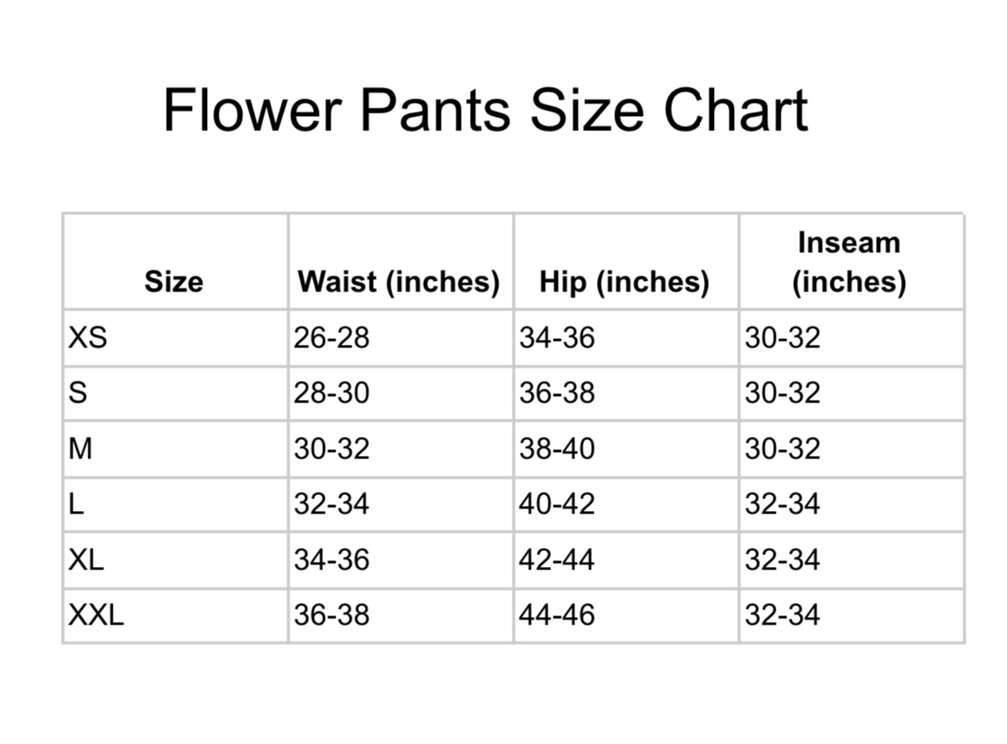Click the "Waist (inches)" column header
Image resolution: width=1007 pixels, height=744 pixels.
[x=398, y=281]
